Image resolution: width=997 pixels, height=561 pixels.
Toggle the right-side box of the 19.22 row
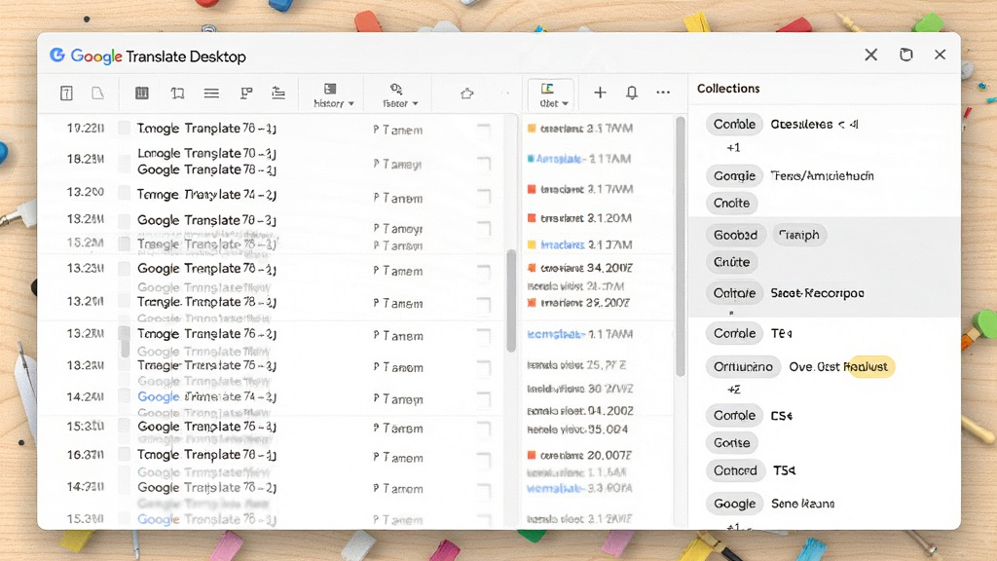coord(484,131)
